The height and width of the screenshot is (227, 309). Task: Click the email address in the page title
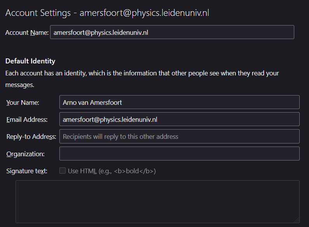(144, 13)
